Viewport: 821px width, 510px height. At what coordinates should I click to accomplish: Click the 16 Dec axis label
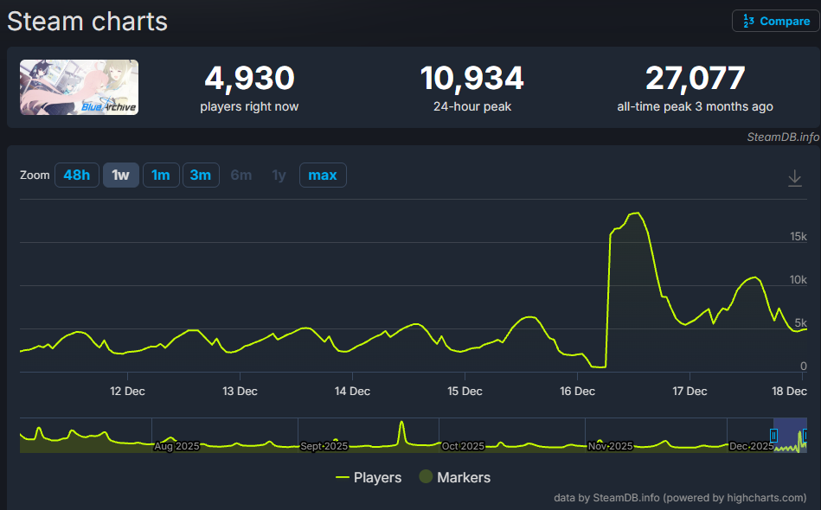(x=577, y=392)
